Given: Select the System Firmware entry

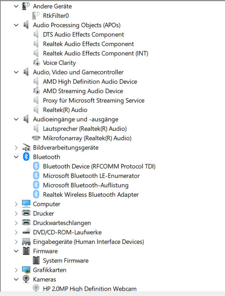Looking at the screenshot, I should pos(65,261).
